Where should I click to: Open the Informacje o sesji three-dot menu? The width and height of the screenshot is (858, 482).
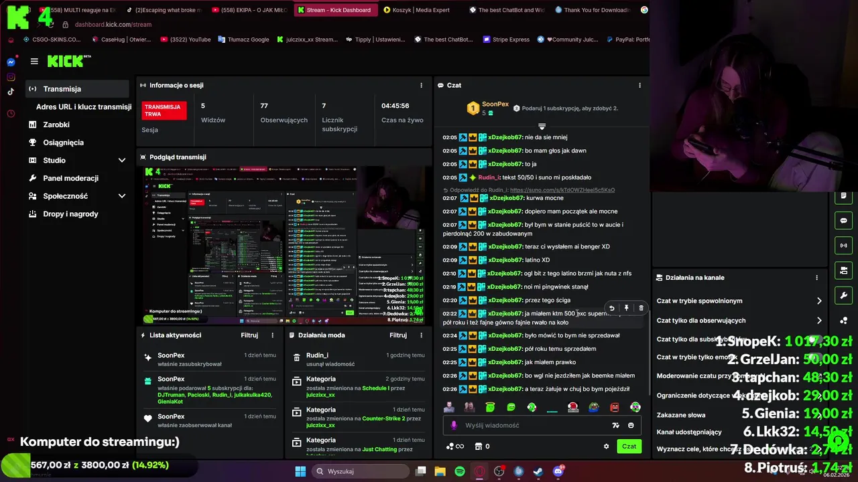pos(421,86)
